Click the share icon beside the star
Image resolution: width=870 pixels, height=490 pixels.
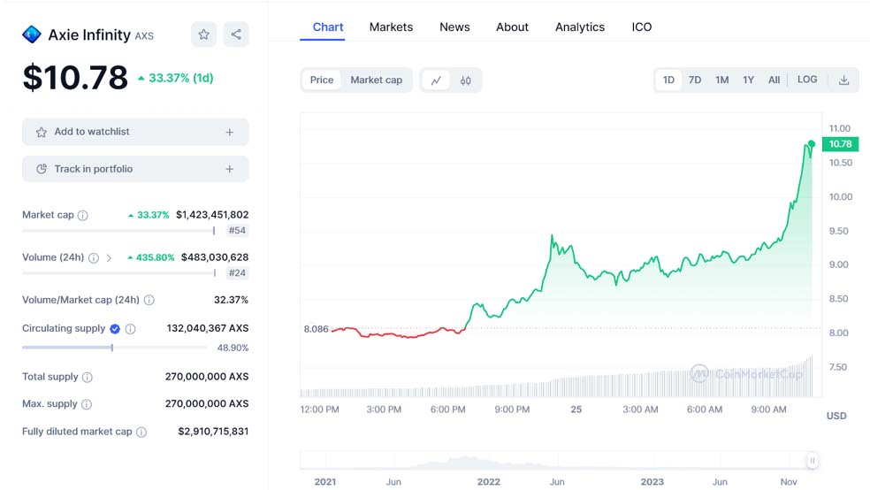pyautogui.click(x=236, y=34)
